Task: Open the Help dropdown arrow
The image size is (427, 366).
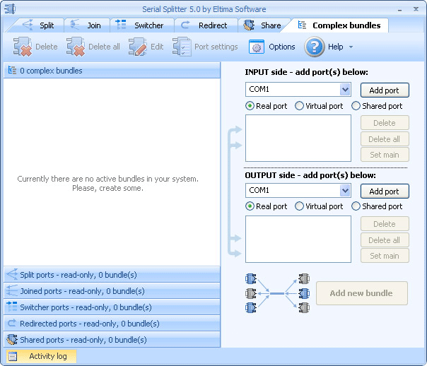Action: [x=351, y=47]
